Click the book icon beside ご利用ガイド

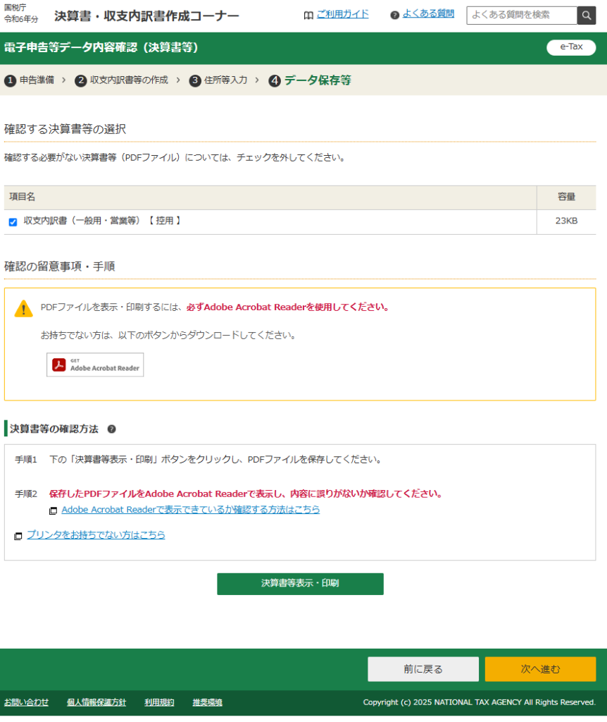308,16
